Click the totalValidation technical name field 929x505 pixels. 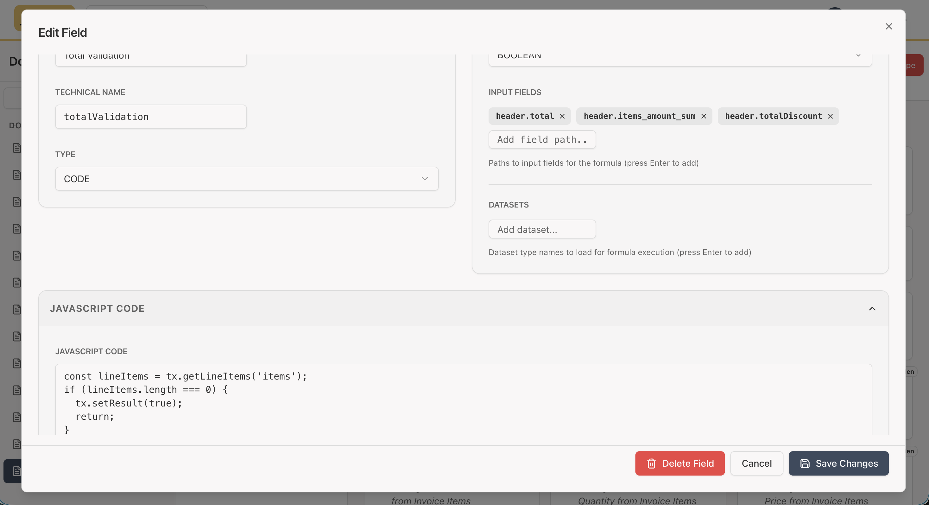tap(151, 117)
